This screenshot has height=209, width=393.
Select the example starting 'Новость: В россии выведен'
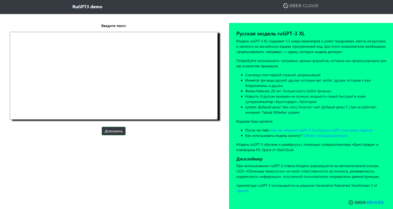305,99
